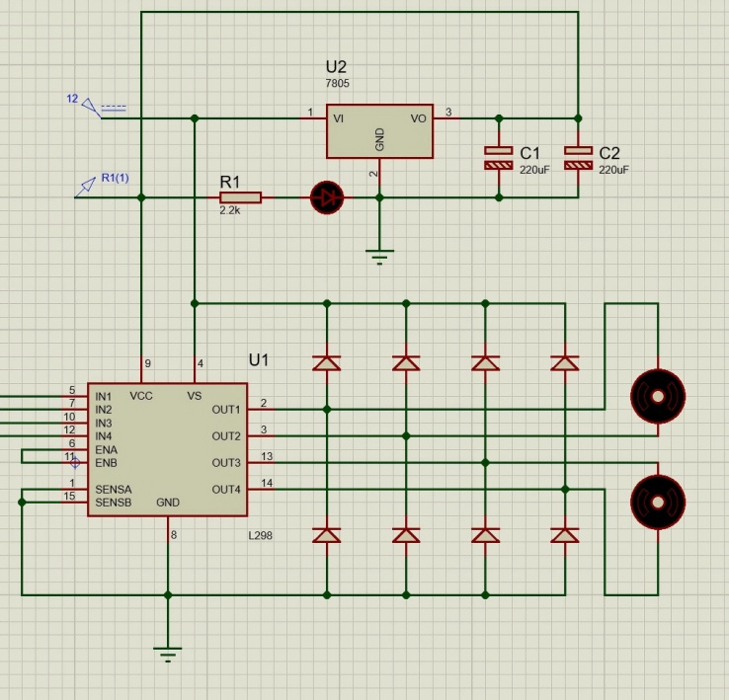Screen dimensions: 729x700
Task: Click the L298 motor driver chip body
Action: pos(168,449)
